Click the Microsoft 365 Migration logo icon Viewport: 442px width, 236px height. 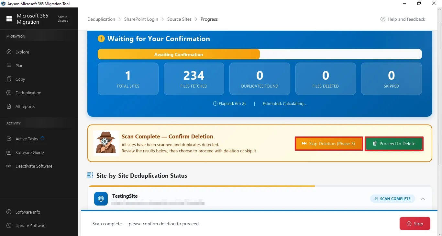pyautogui.click(x=9, y=19)
